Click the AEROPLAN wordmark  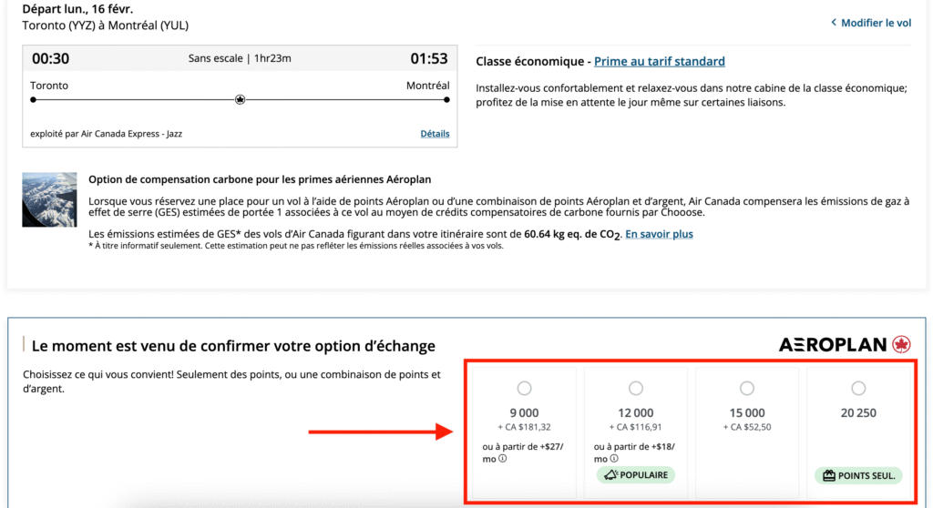(833, 344)
